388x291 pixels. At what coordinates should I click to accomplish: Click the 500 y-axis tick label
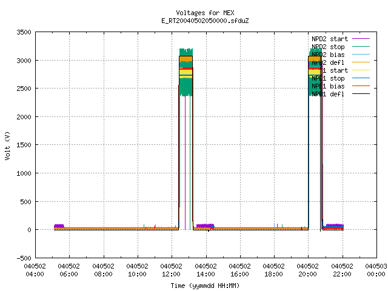(25, 202)
